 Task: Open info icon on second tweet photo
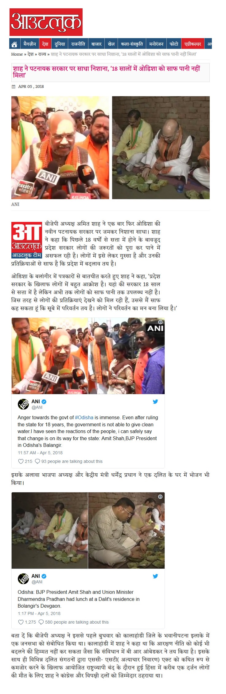[x=160, y=497]
